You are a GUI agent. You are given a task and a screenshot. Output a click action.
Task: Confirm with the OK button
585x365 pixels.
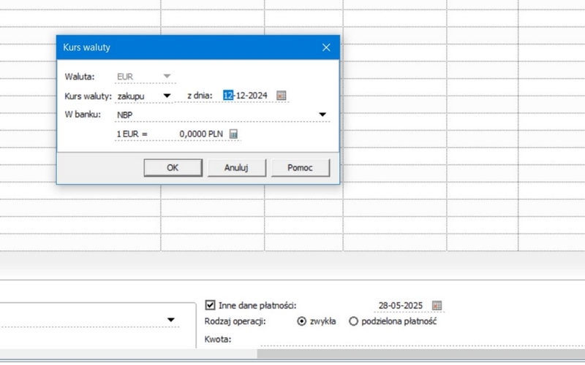173,168
